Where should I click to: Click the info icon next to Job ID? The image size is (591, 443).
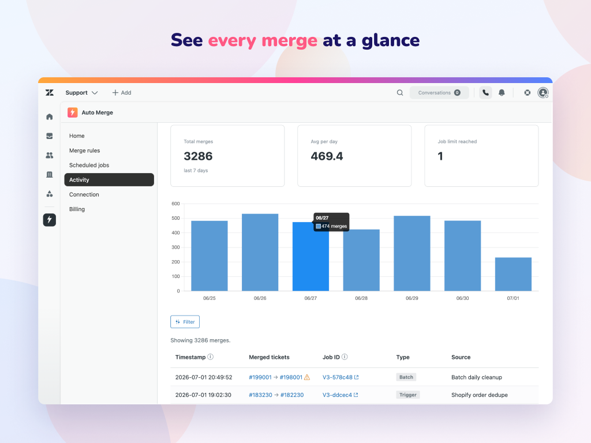[x=345, y=356]
